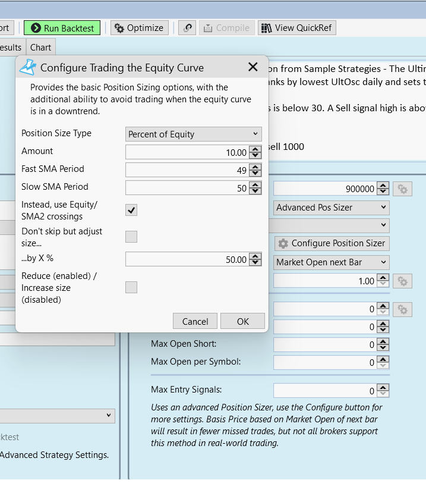
Task: Click the Configure Position Sizer button
Action: click(332, 243)
